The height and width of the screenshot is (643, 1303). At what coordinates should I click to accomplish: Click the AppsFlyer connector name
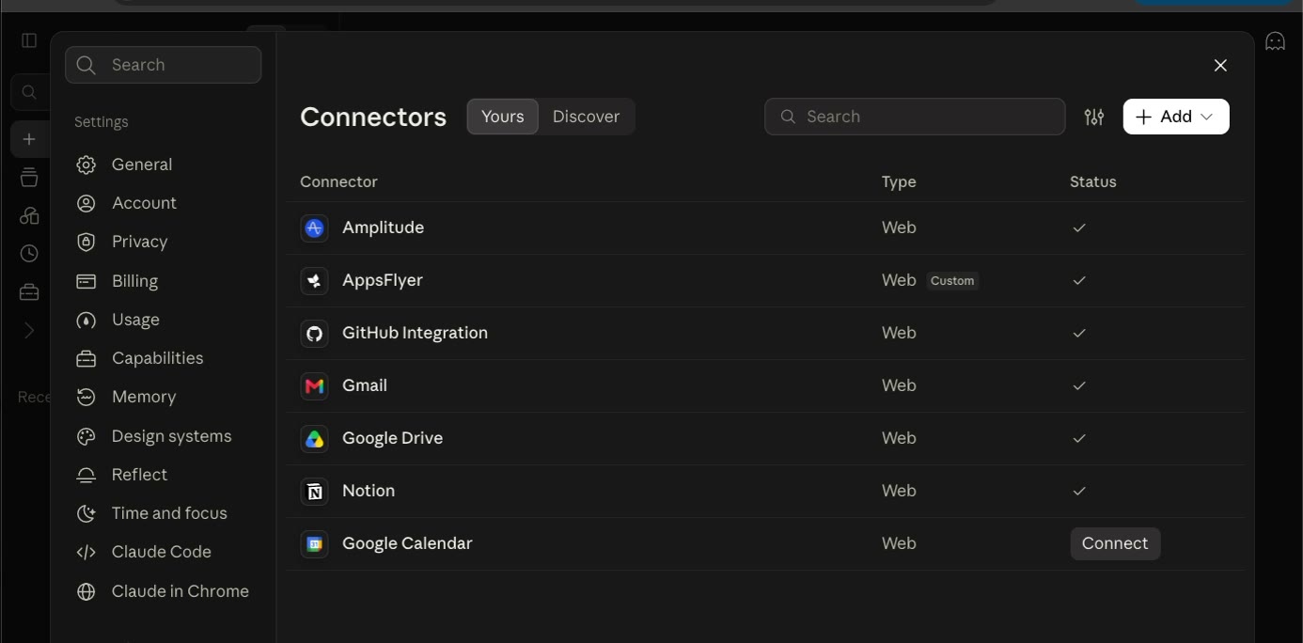click(383, 280)
